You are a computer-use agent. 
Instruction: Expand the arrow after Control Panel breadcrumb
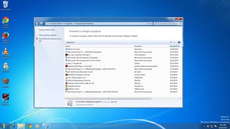63,24
